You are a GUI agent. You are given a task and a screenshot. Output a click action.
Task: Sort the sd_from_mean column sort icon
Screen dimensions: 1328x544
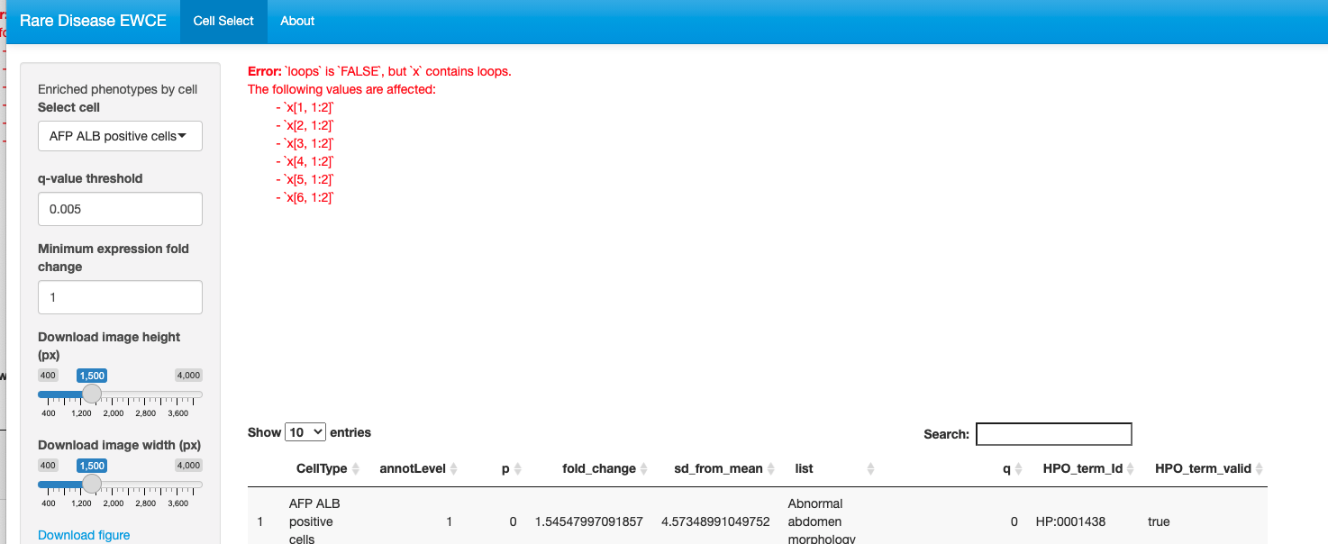pyautogui.click(x=771, y=467)
